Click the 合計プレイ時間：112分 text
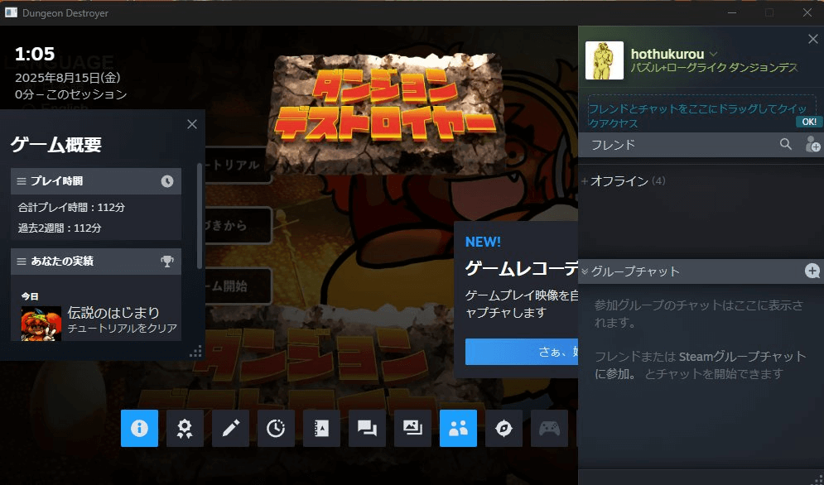This screenshot has height=485, width=824. click(x=71, y=208)
